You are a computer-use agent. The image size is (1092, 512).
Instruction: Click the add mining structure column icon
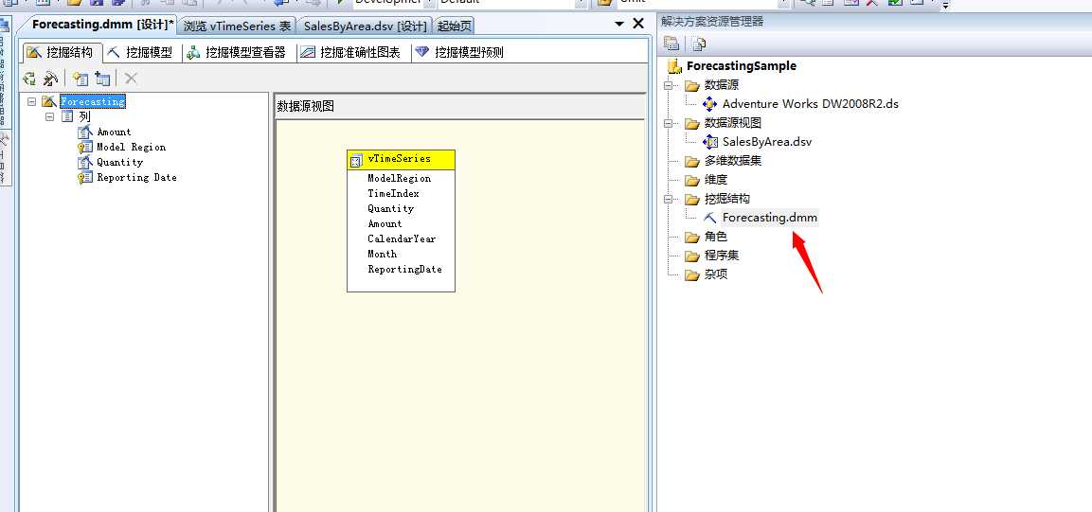[81, 79]
